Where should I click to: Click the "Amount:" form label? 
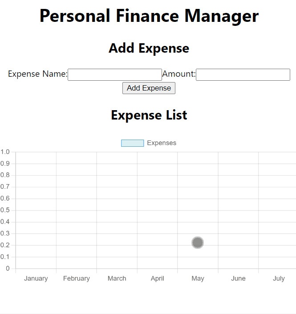click(179, 74)
